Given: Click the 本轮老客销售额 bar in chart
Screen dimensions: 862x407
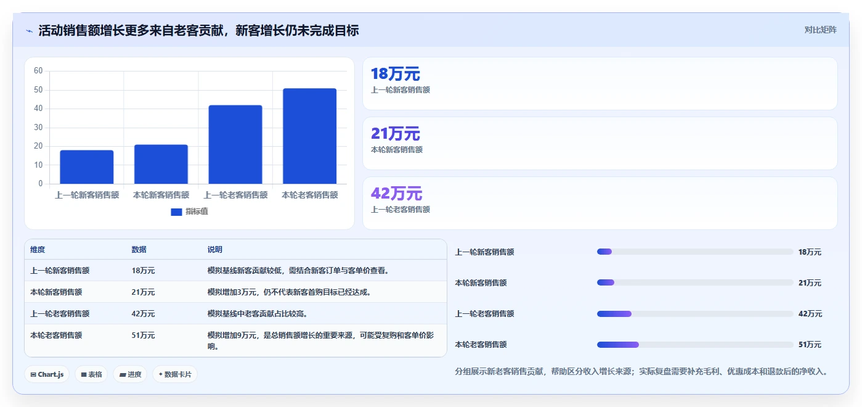Looking at the screenshot, I should tap(309, 136).
